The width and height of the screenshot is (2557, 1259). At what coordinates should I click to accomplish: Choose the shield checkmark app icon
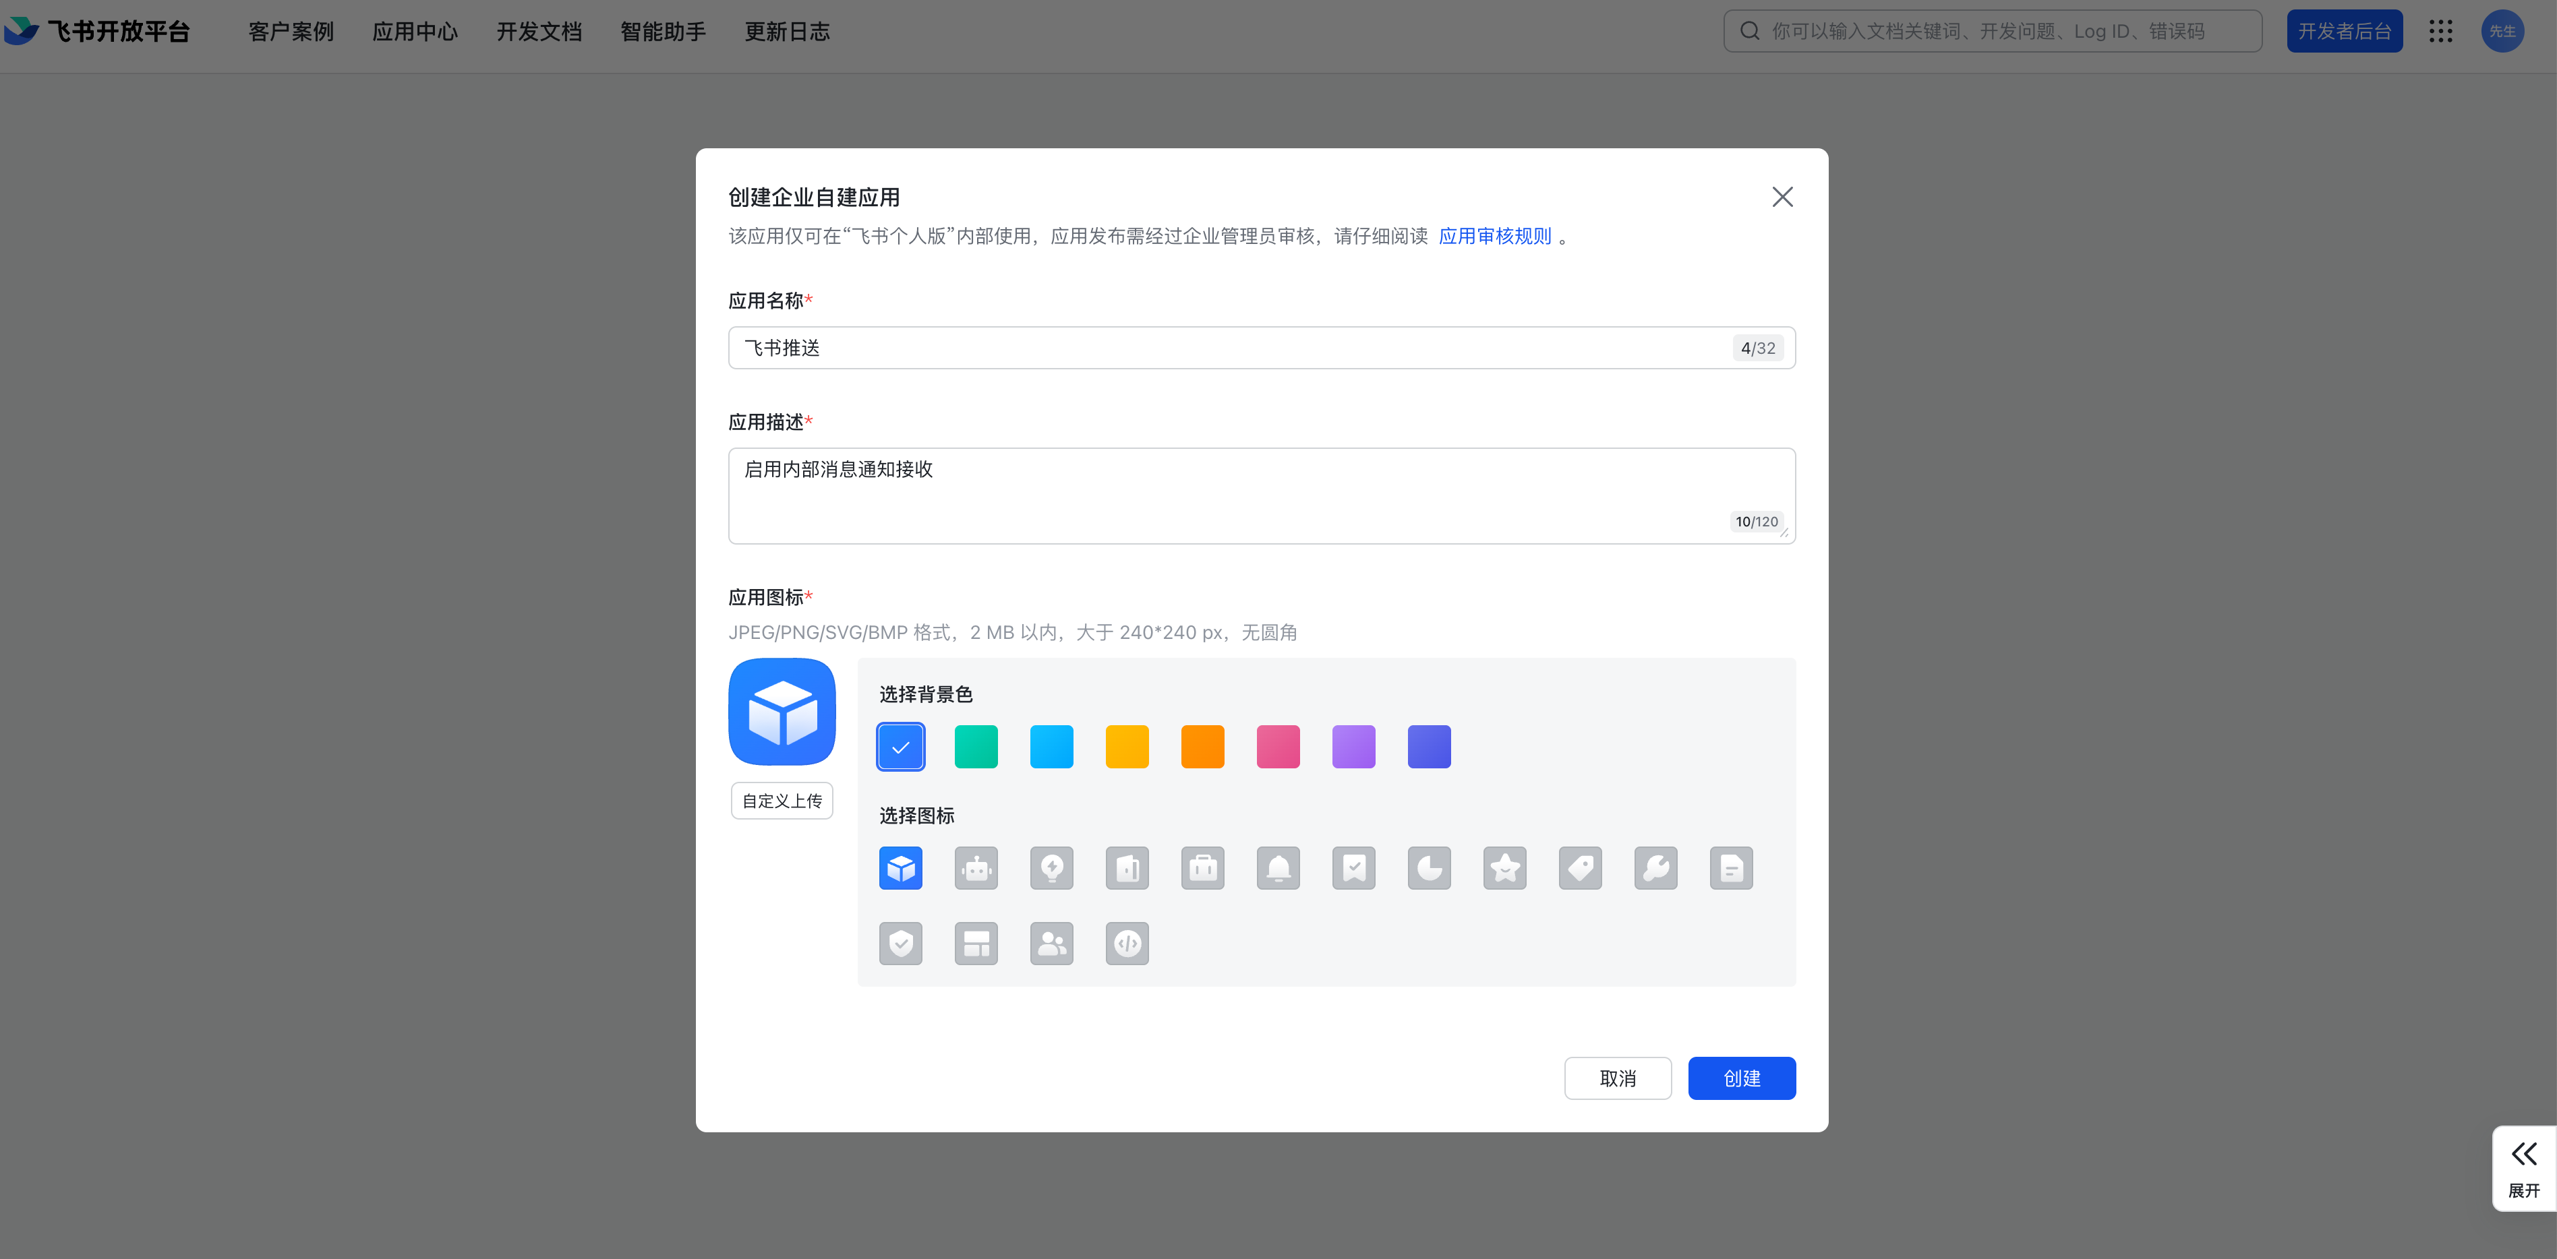pos(900,944)
